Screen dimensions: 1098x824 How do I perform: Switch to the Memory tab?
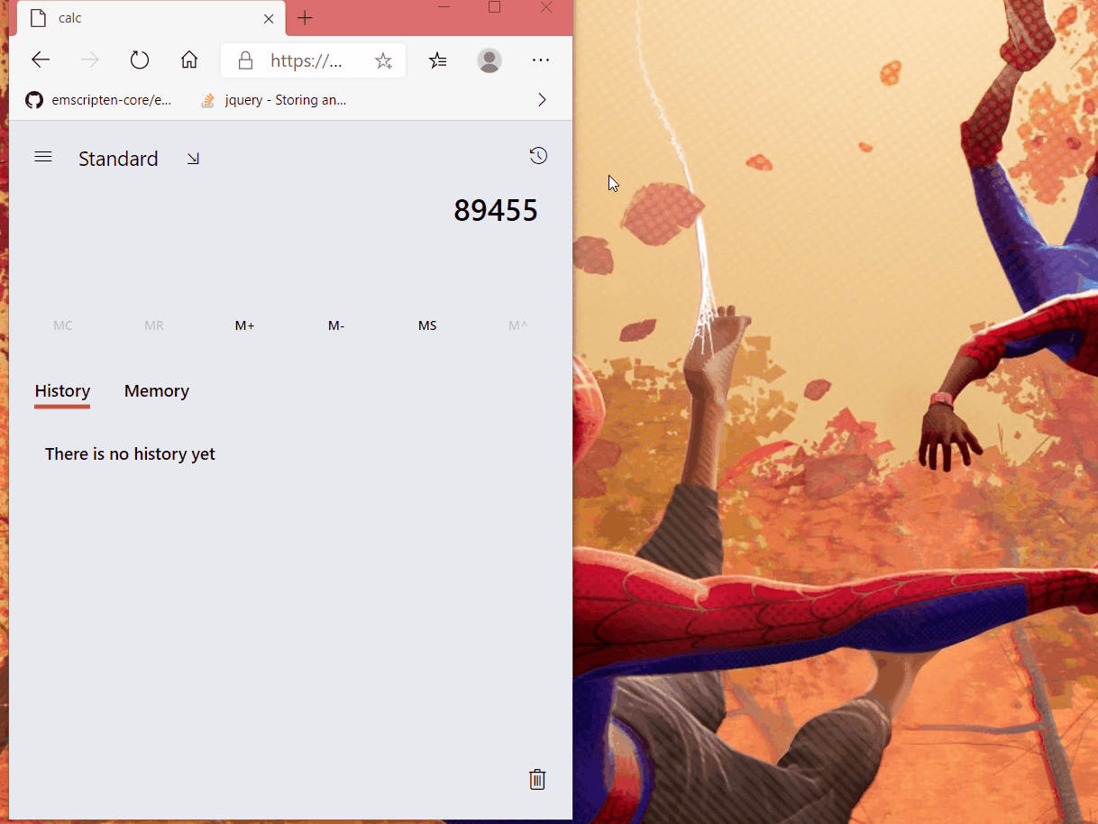coord(157,391)
